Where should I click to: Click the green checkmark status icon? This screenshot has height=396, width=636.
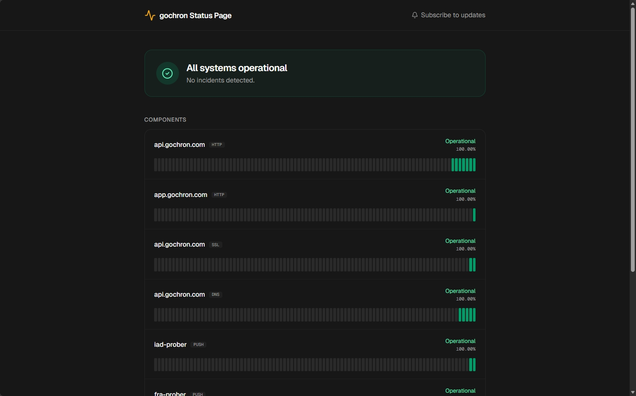click(167, 73)
